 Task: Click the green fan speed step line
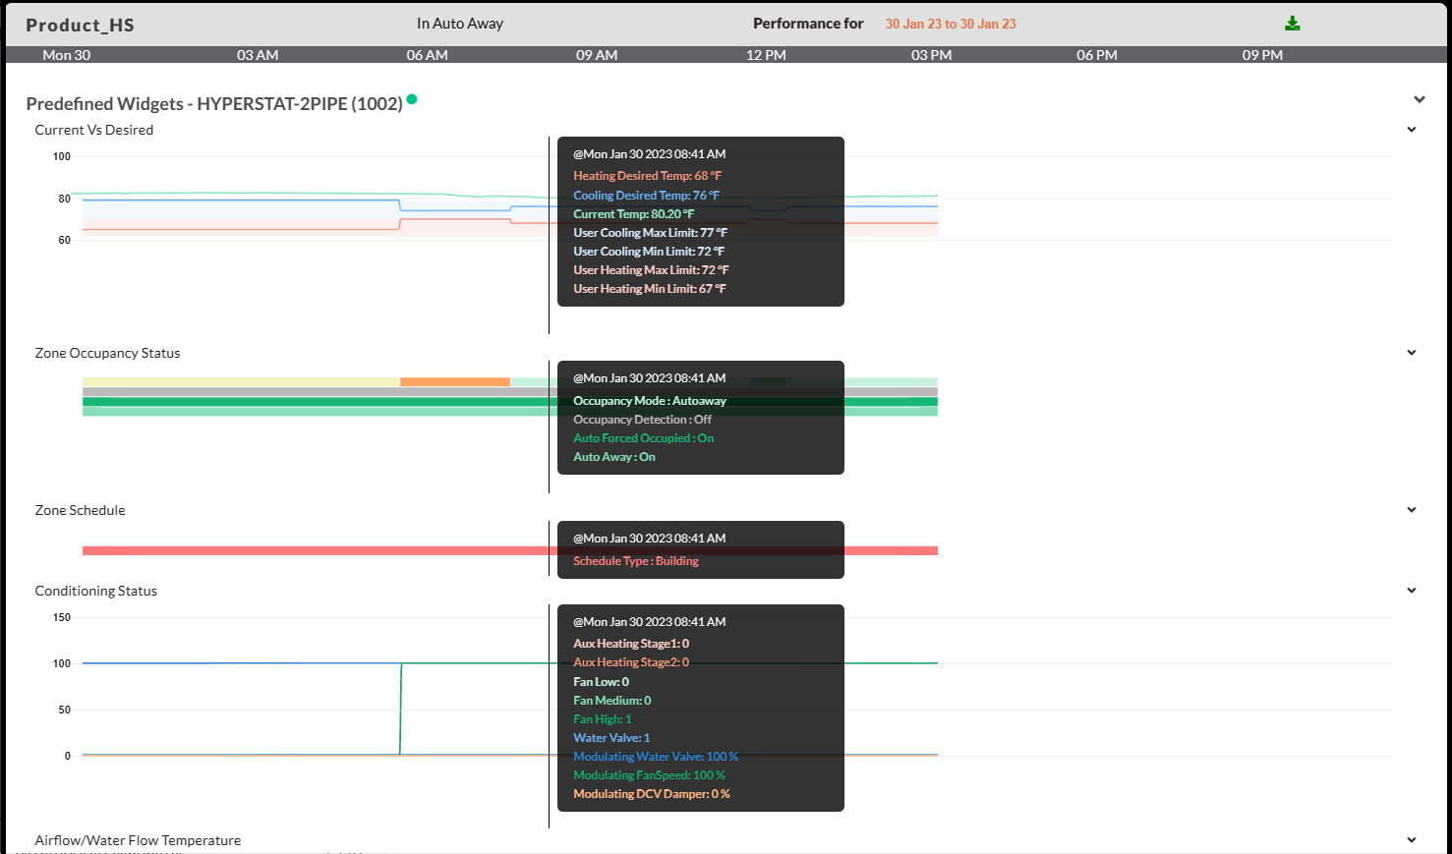400,709
